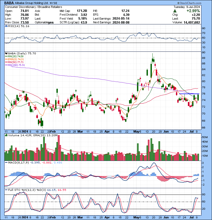Click the MACD signal value -0.881

pyautogui.click(x=47, y=163)
